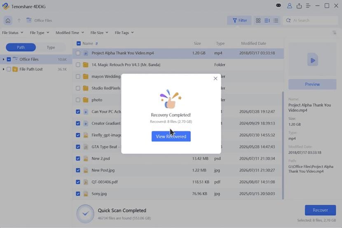Sort by the Size column header
This screenshot has height=228, width=342.
coord(197,43)
